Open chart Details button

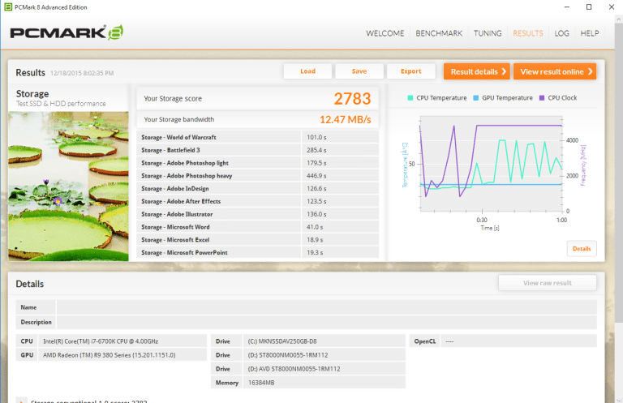(x=582, y=249)
